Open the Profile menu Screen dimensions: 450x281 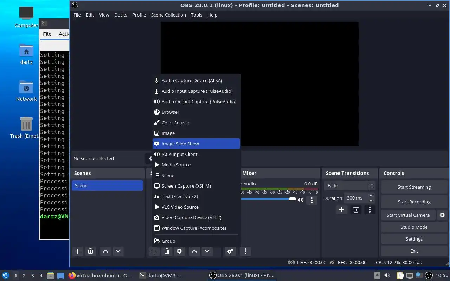point(139,15)
